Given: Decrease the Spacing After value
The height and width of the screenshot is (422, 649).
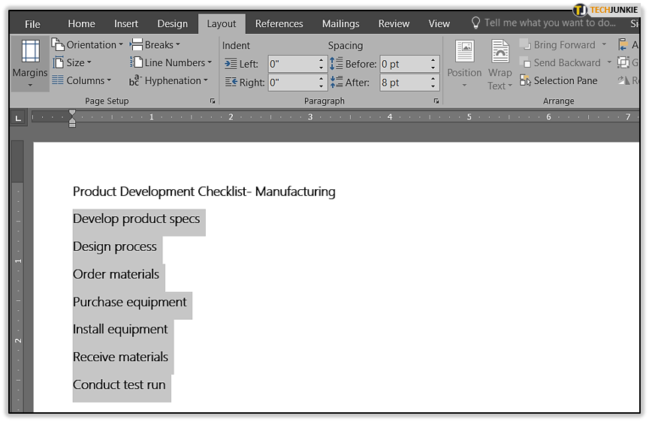Looking at the screenshot, I should pos(433,86).
